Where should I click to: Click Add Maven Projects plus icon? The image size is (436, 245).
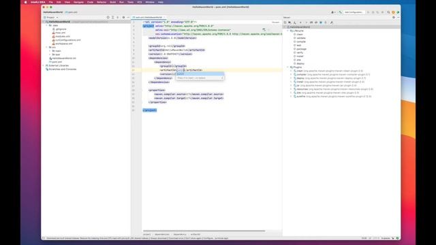(x=300, y=22)
